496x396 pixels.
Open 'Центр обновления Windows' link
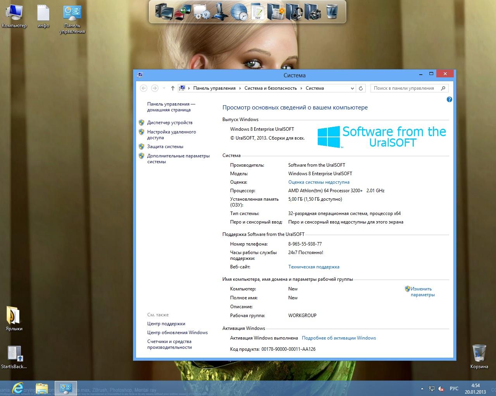[177, 333]
